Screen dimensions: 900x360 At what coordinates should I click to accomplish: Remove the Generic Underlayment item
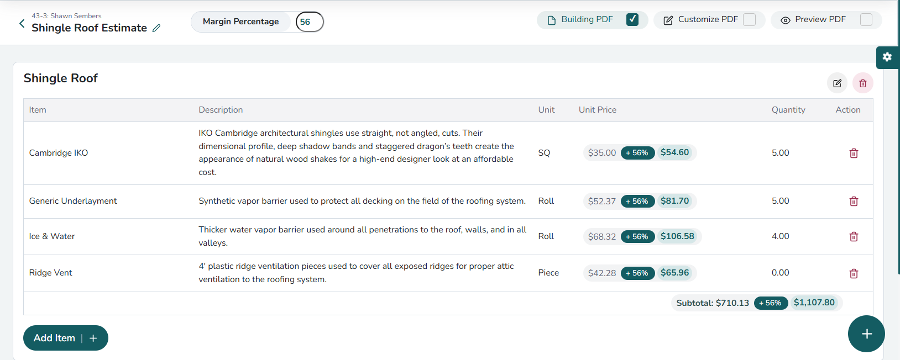(854, 202)
